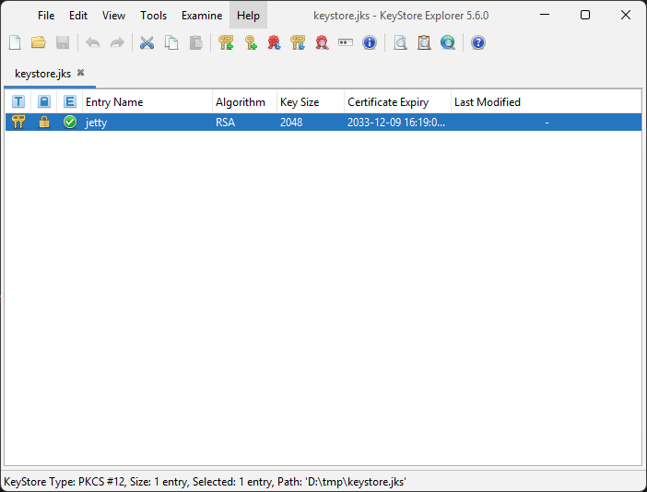Cut the selected entry with the scissors icon
This screenshot has height=492, width=647.
tap(147, 42)
